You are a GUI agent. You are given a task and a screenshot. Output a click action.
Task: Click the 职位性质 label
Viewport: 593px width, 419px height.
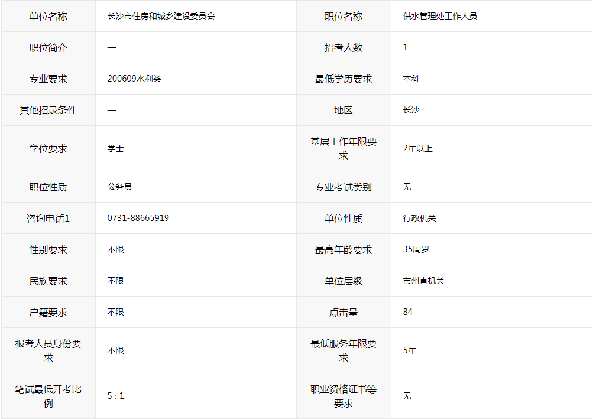click(48, 187)
